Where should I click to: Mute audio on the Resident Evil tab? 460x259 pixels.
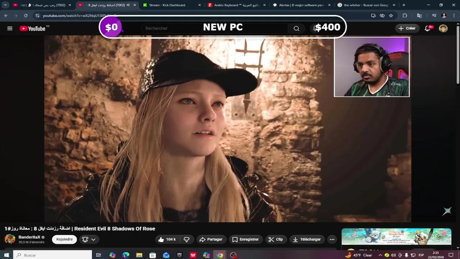tap(128, 5)
